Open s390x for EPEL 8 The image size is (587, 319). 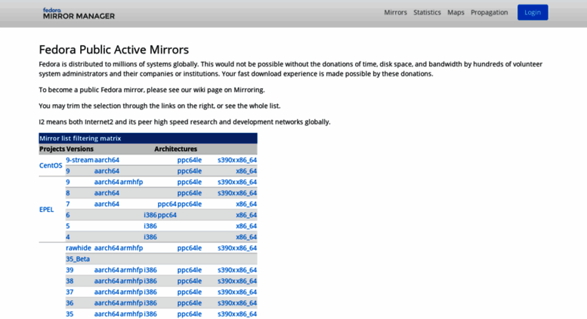(x=227, y=193)
